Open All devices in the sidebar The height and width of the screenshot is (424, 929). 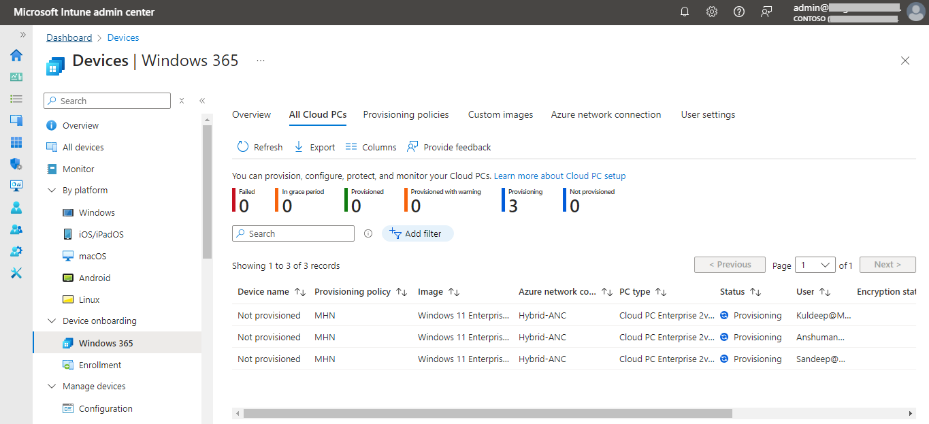83,147
